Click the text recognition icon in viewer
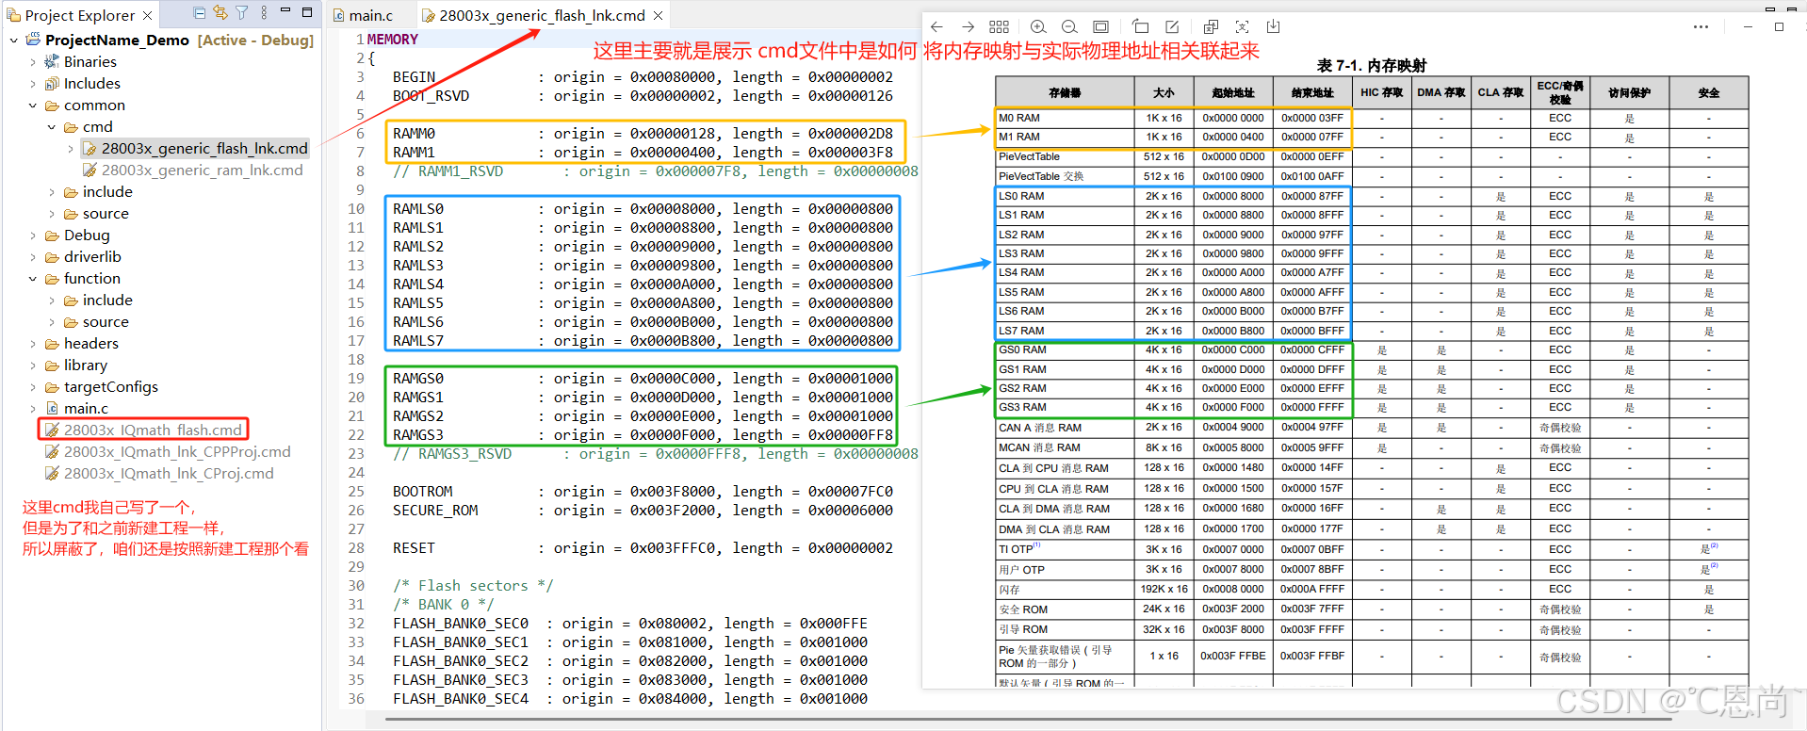This screenshot has height=731, width=1807. pos(1242,26)
